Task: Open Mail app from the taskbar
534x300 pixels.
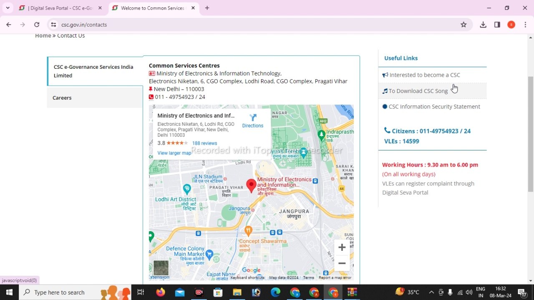Action: pyautogui.click(x=180, y=292)
